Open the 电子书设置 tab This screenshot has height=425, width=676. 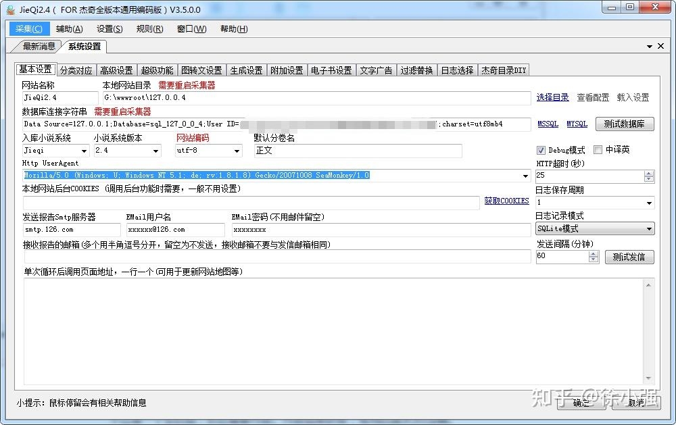pos(331,69)
